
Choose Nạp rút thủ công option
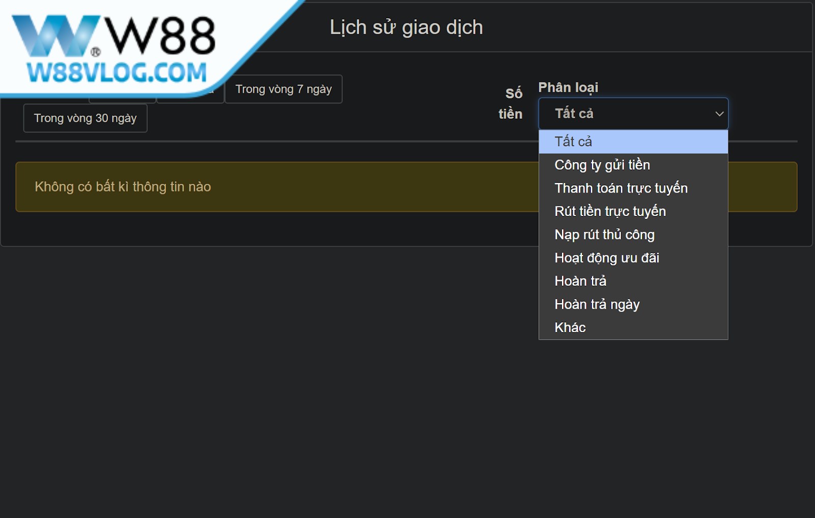pyautogui.click(x=633, y=235)
